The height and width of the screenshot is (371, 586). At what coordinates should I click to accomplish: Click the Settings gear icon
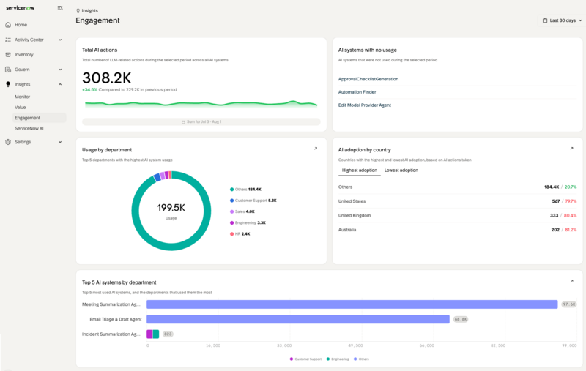pos(8,142)
